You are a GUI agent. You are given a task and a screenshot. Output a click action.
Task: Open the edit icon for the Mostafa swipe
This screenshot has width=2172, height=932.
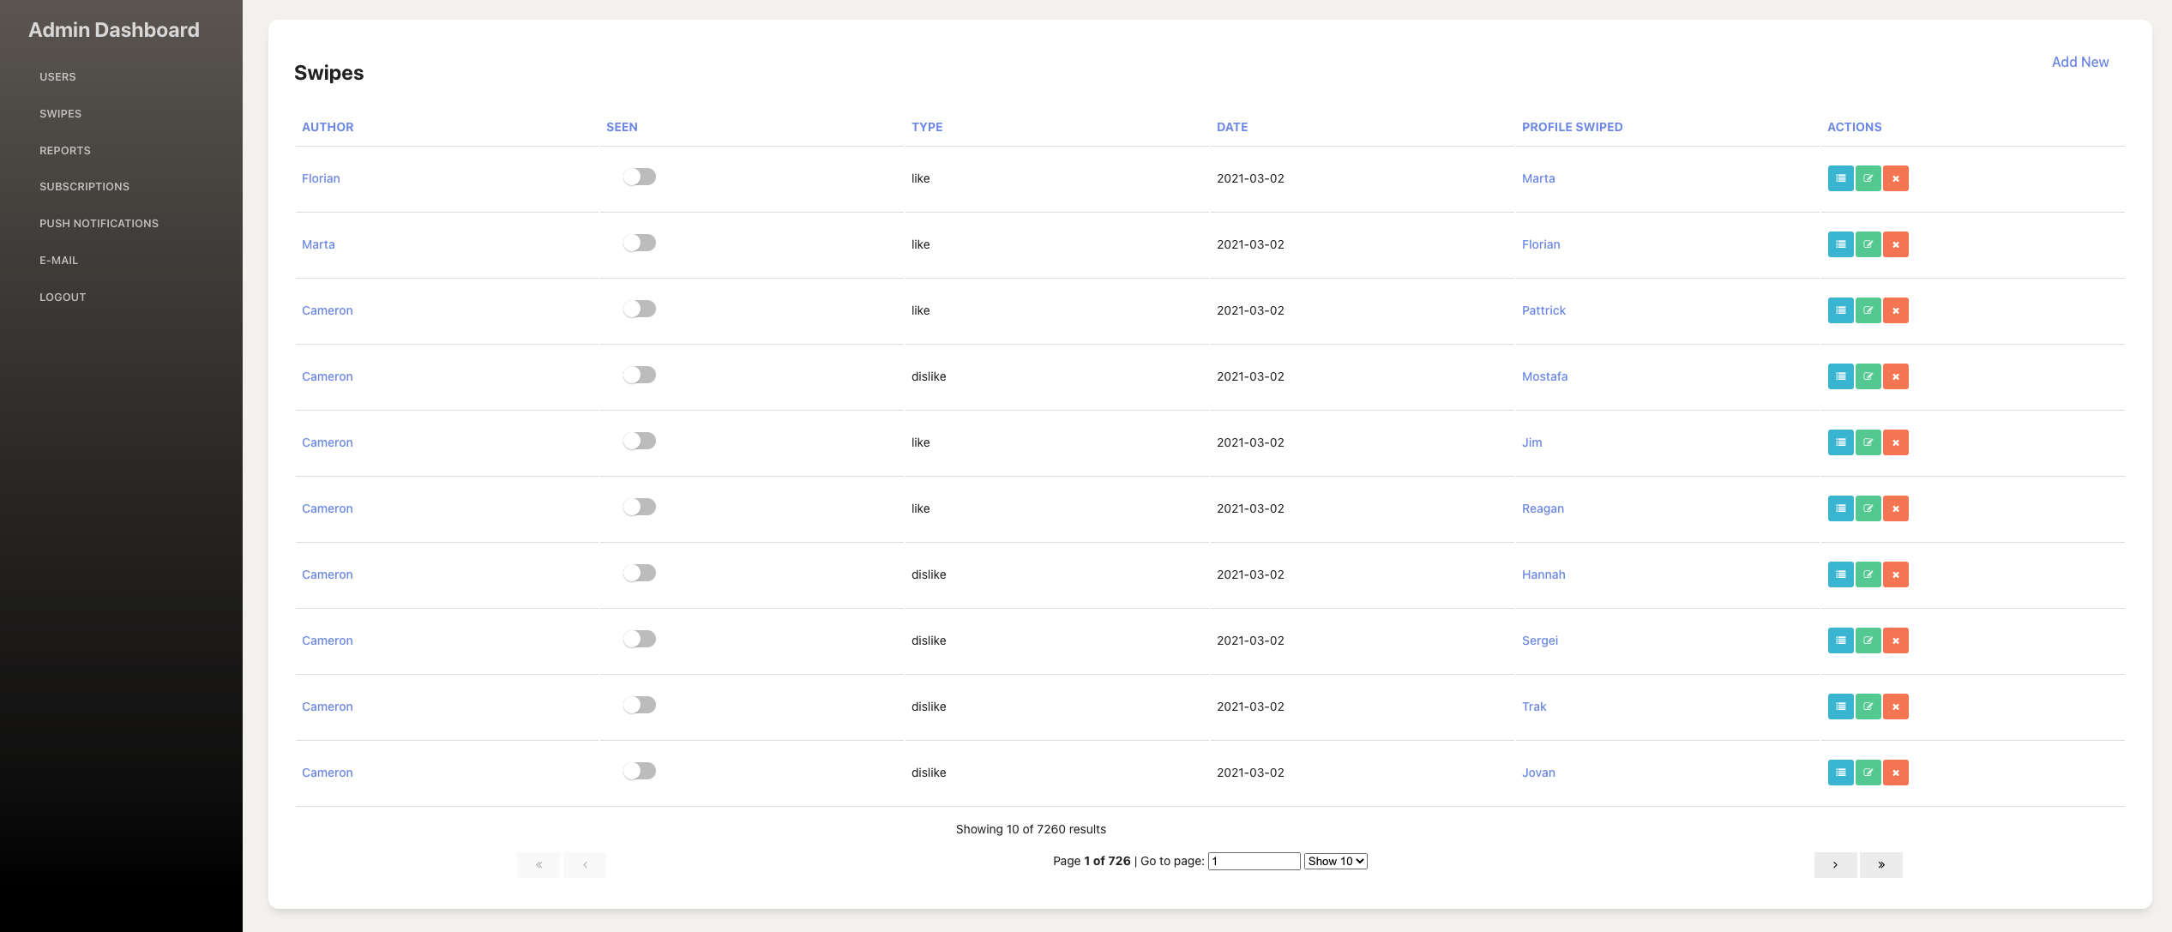pos(1868,376)
